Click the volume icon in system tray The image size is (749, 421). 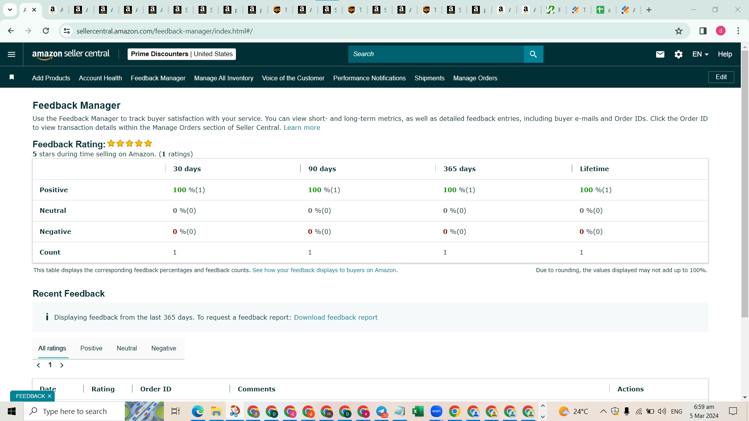click(662, 411)
